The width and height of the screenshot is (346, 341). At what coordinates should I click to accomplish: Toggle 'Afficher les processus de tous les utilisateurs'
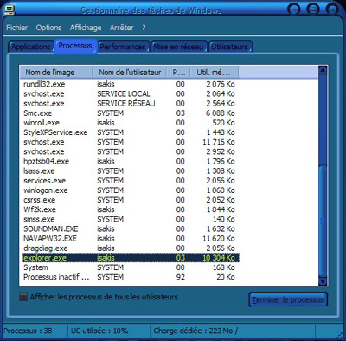pos(23,297)
